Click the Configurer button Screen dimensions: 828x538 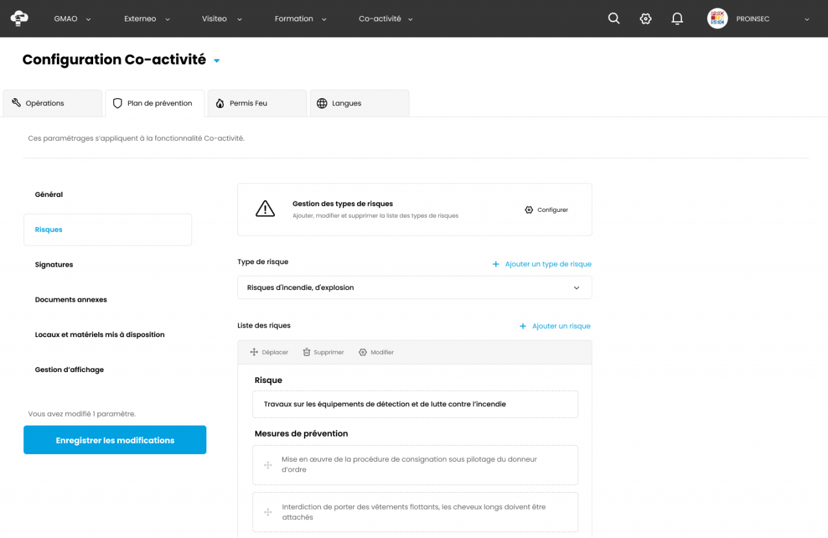547,210
